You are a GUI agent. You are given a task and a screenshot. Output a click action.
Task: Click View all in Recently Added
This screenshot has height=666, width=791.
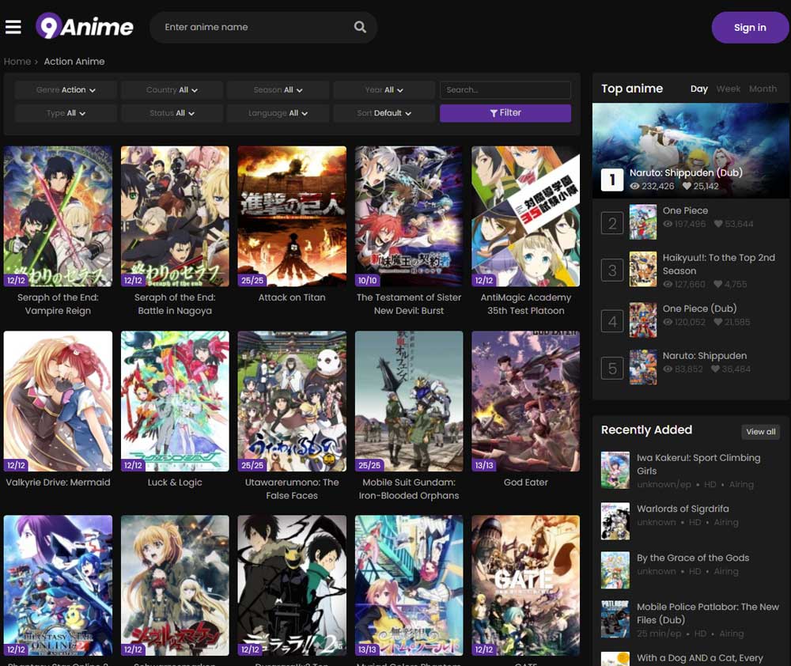pyautogui.click(x=761, y=432)
